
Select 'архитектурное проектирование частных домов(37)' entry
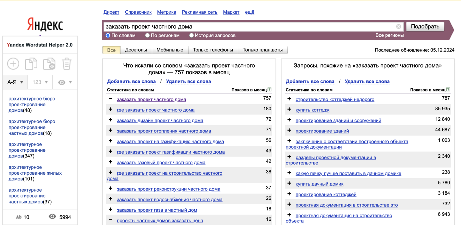point(30,196)
